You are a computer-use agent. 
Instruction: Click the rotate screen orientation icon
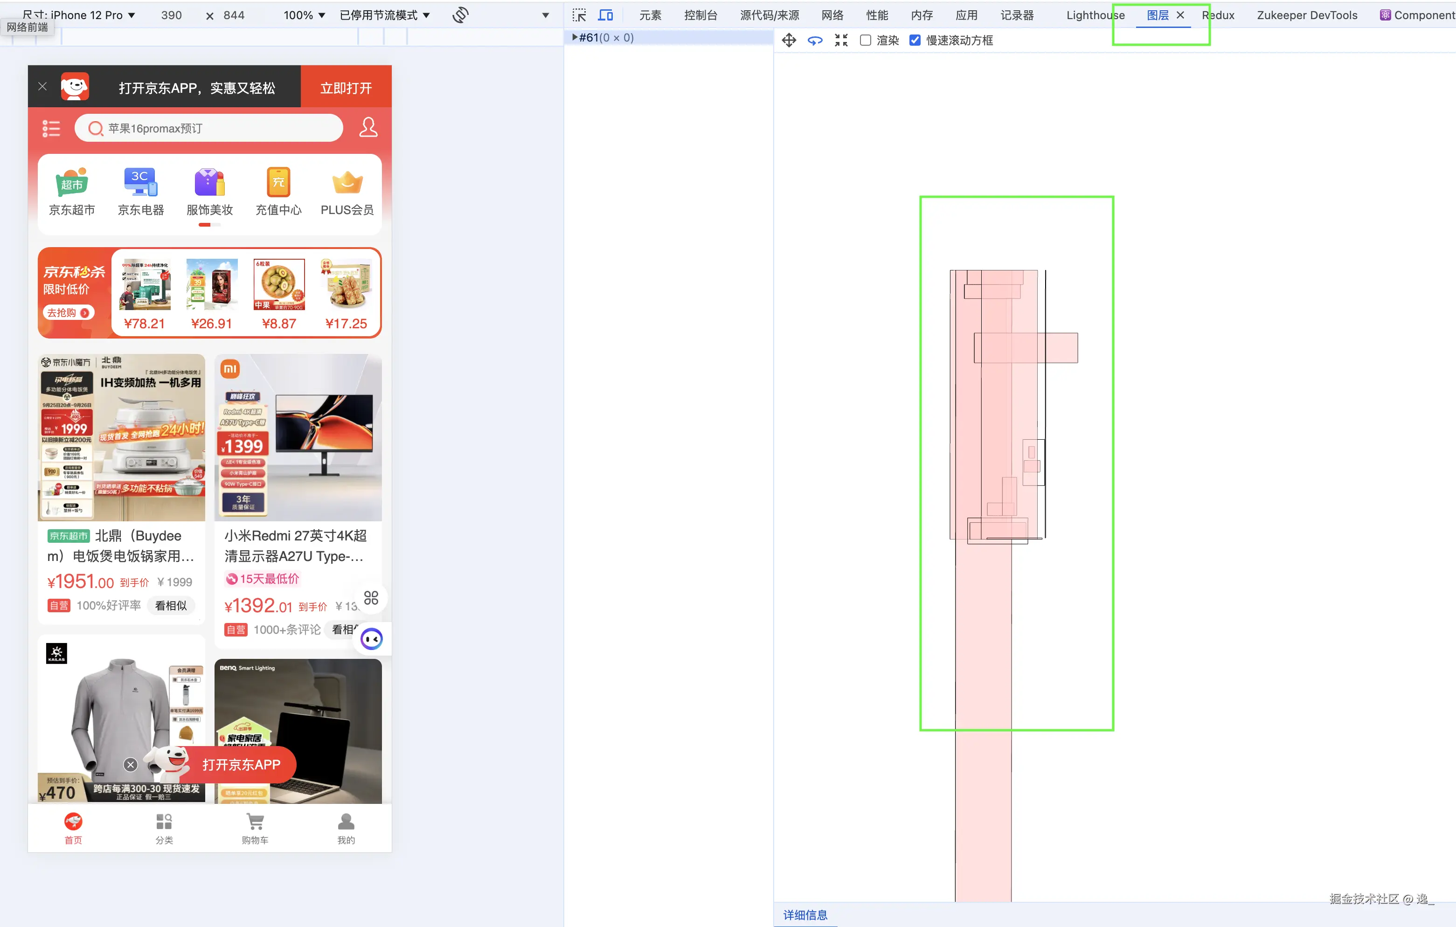click(x=460, y=15)
